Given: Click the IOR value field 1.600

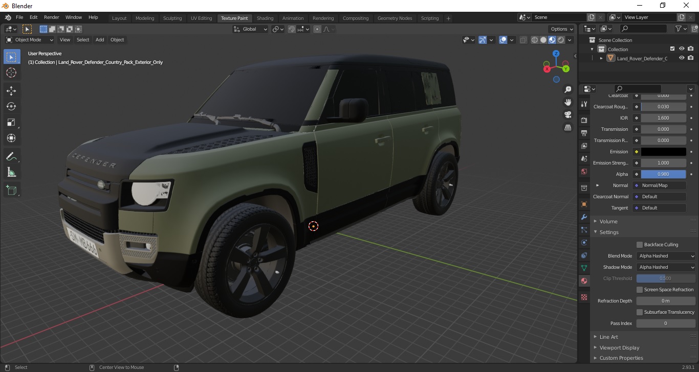Looking at the screenshot, I should [x=663, y=118].
